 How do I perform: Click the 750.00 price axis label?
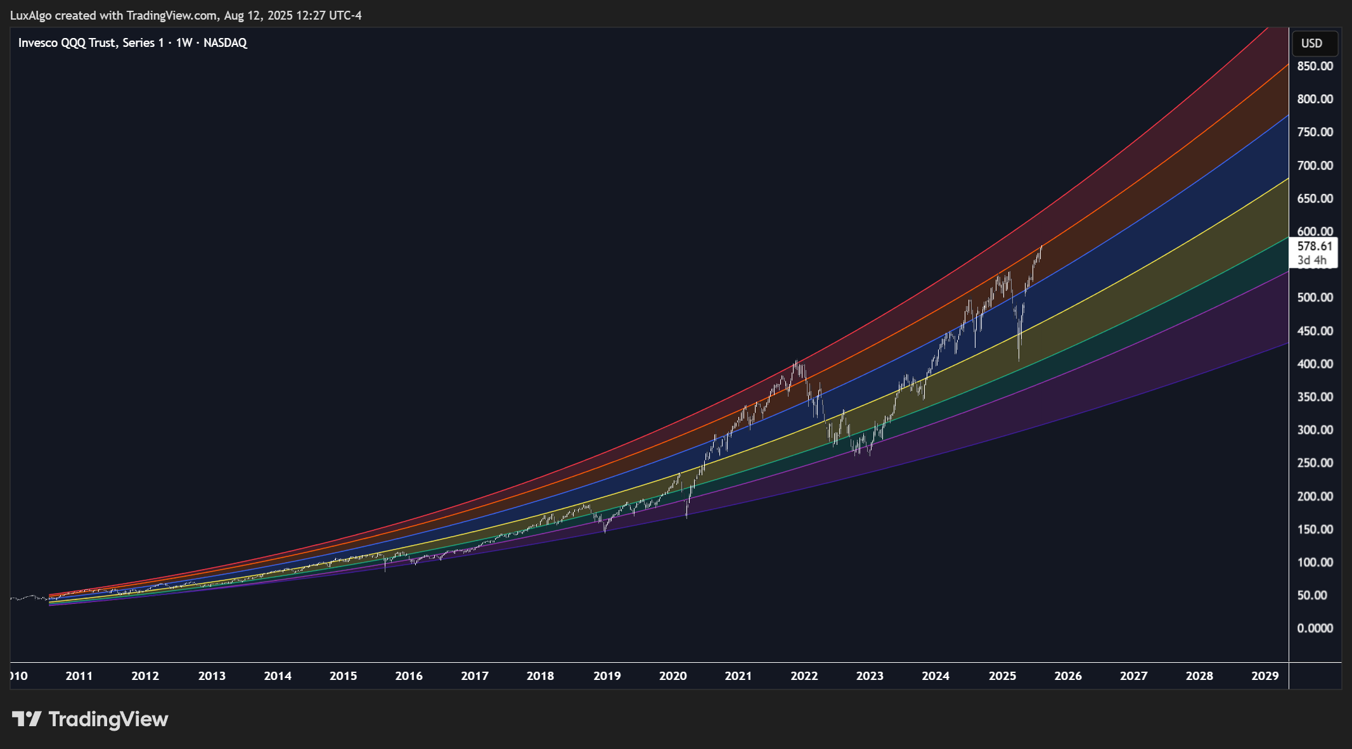(1315, 132)
